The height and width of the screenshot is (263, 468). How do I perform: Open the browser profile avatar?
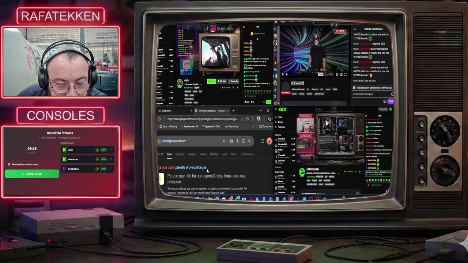point(258,119)
